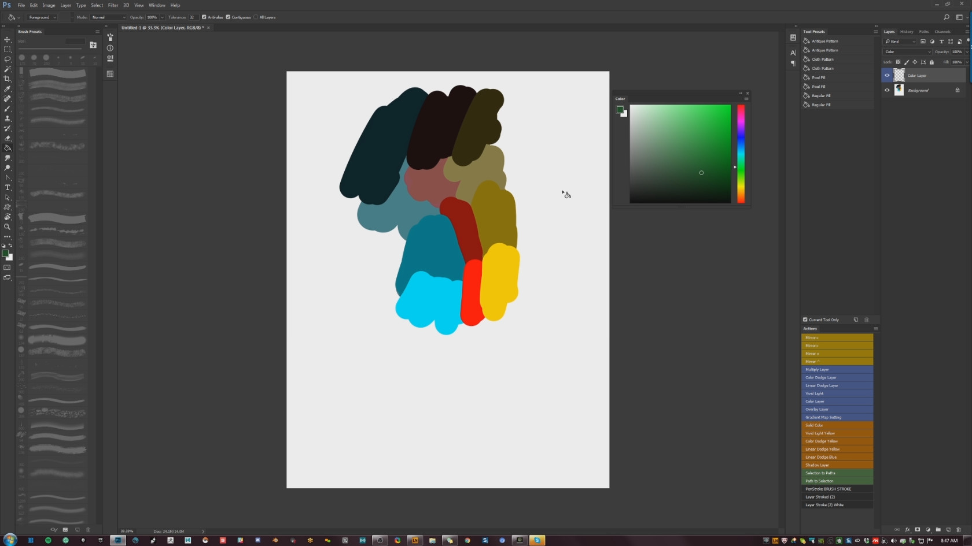
Task: Select the Lasso tool
Action: click(x=8, y=60)
